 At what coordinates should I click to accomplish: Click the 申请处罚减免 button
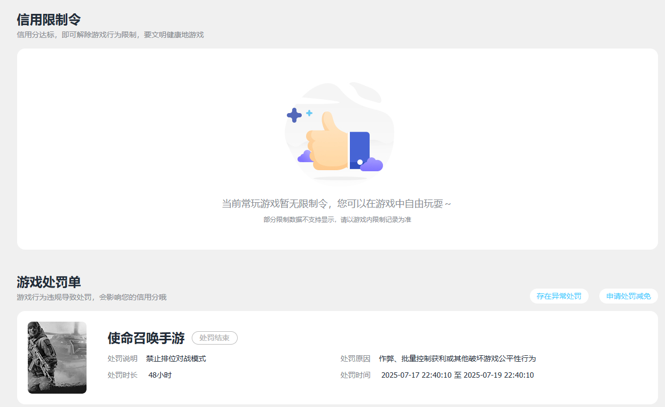point(628,296)
